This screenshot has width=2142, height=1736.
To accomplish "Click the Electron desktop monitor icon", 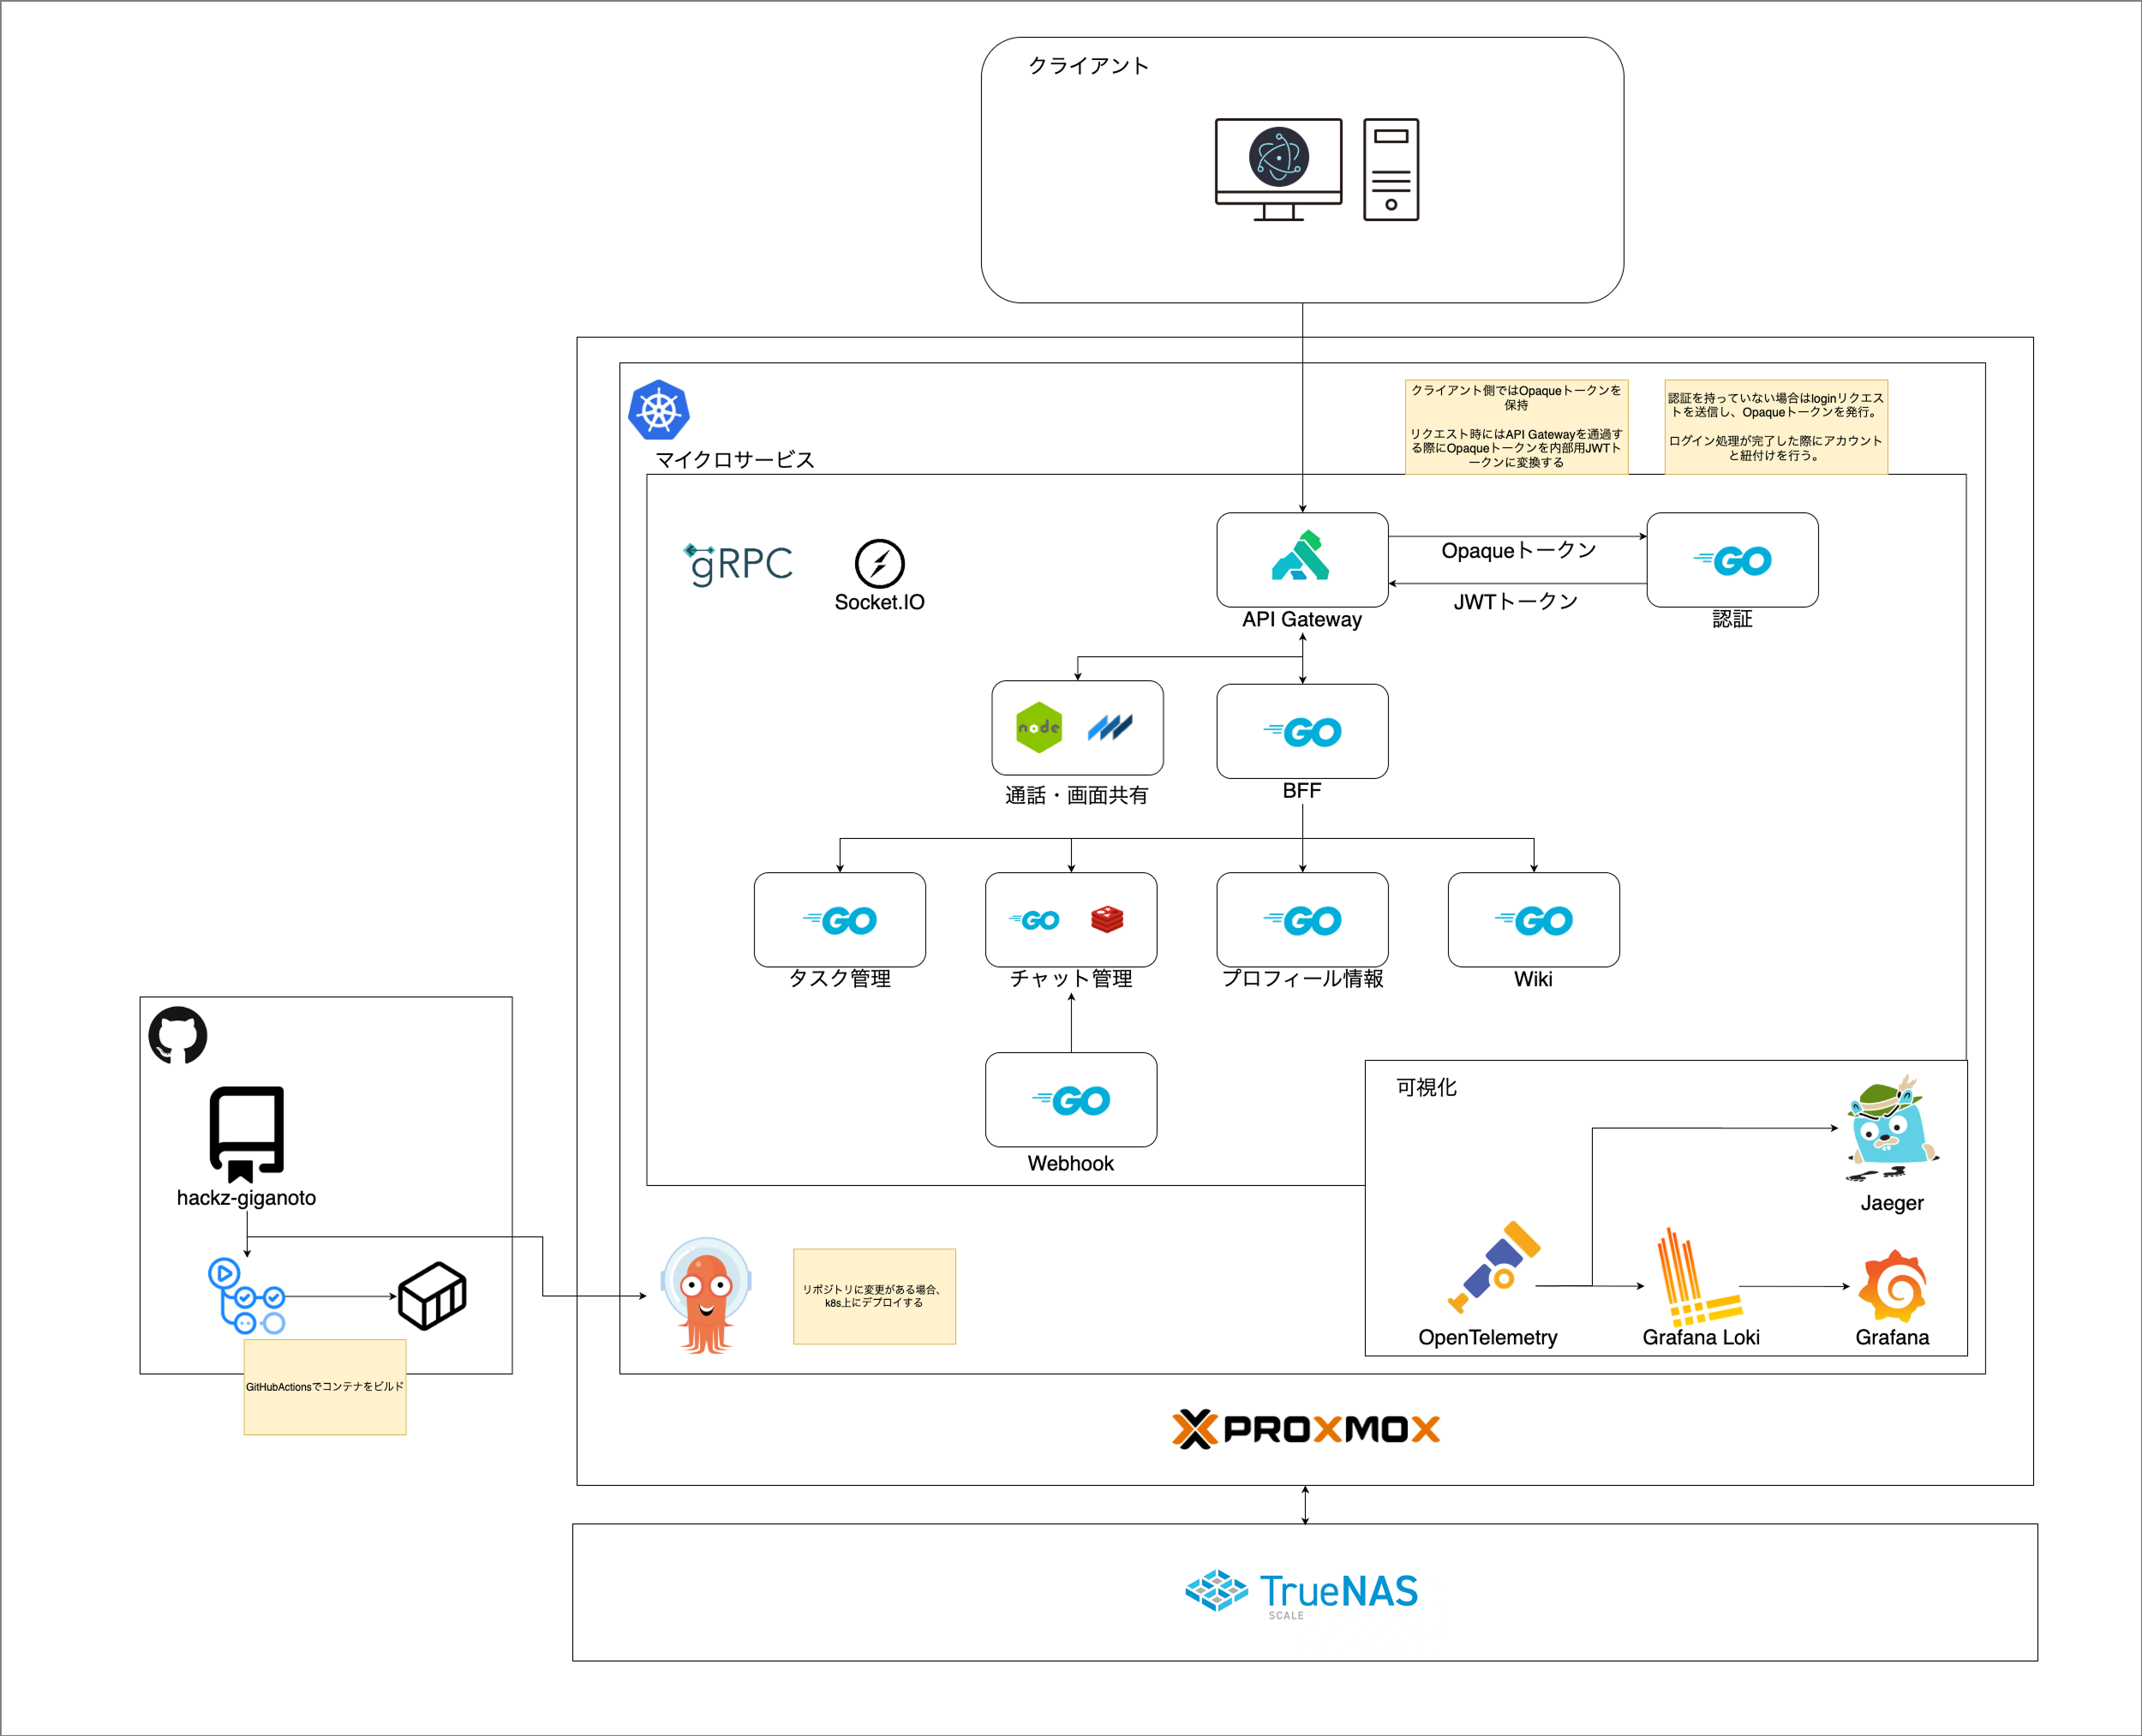I will pos(1278,170).
